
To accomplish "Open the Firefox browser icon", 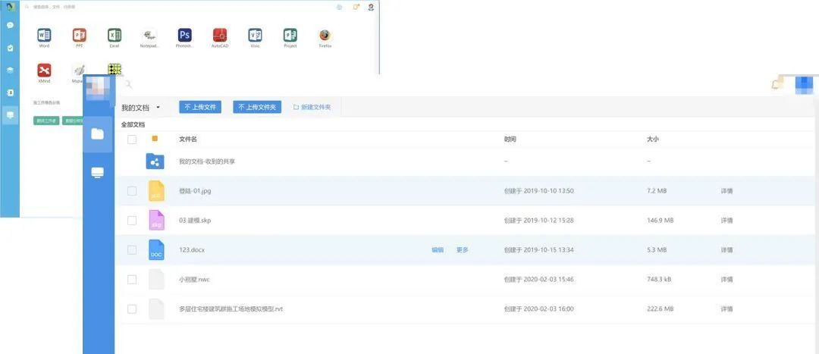I will (x=325, y=35).
